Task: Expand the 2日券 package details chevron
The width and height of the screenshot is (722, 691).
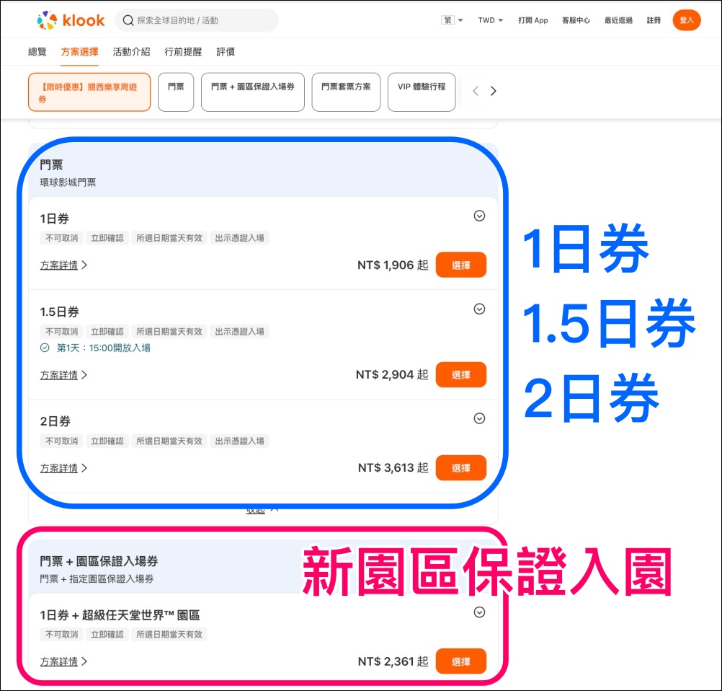Action: 479,418
